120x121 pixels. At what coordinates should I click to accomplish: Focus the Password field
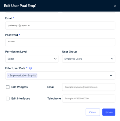(60, 42)
